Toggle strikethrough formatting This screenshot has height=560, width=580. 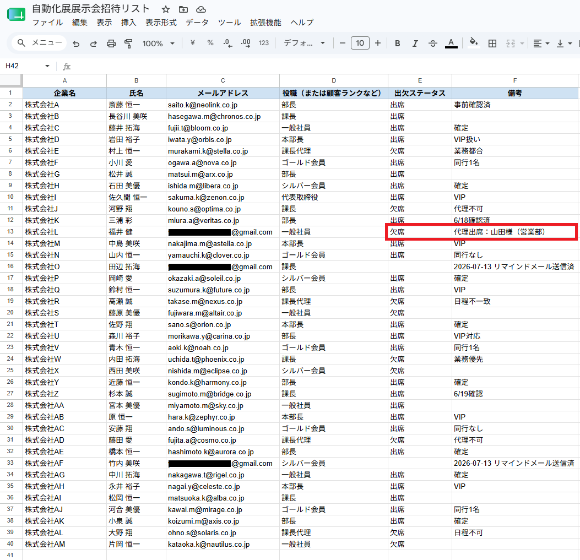pyautogui.click(x=433, y=44)
